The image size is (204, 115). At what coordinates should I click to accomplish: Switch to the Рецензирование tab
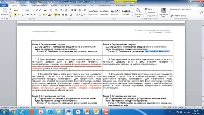coord(79,5)
